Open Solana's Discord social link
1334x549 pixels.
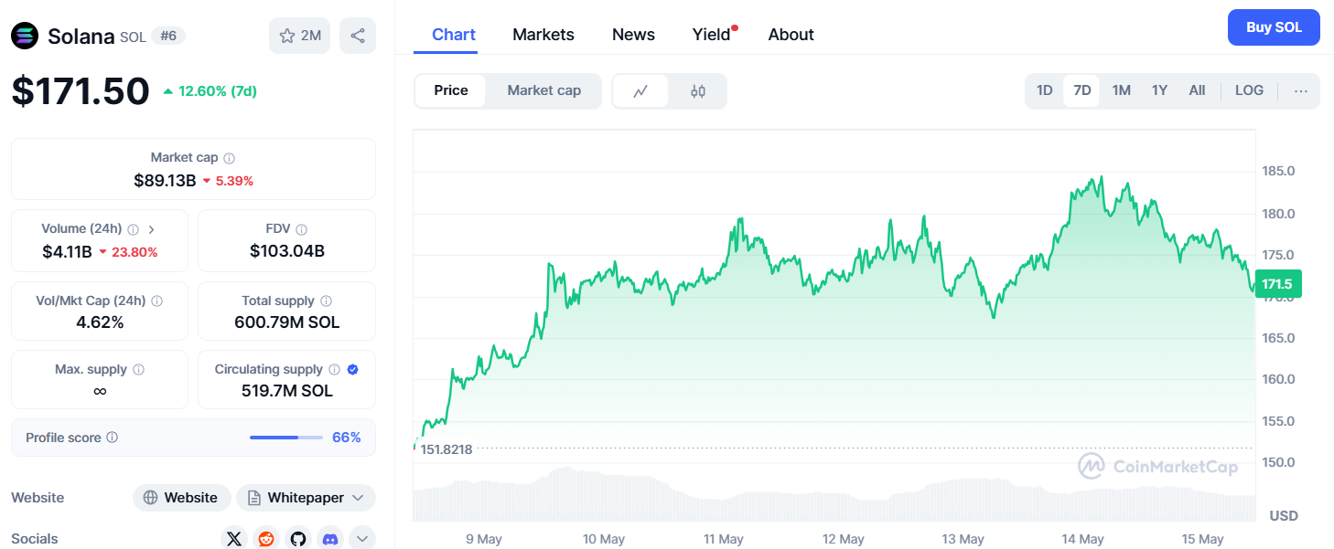[330, 539]
